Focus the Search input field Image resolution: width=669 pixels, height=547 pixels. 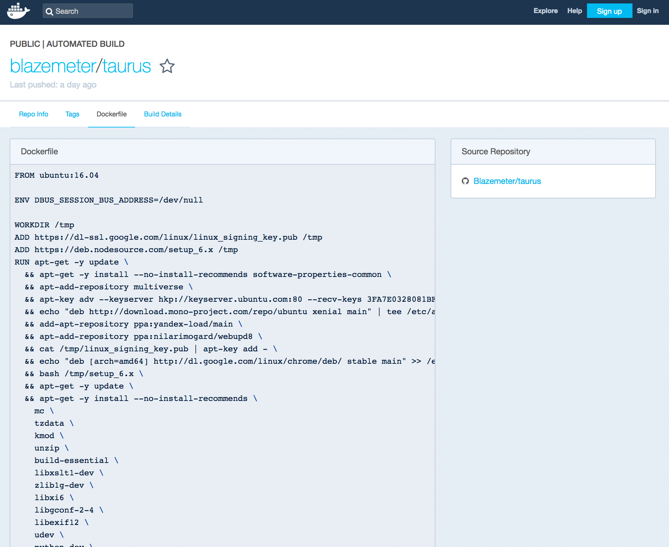coord(92,11)
